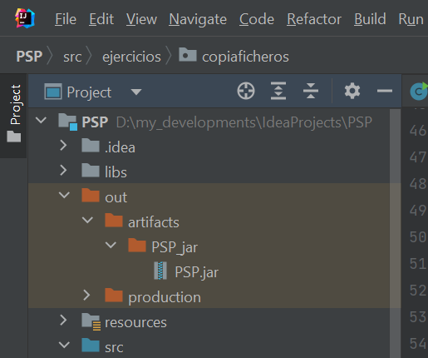Collapse the PSP_jar folder
This screenshot has height=358, width=428.
point(111,245)
